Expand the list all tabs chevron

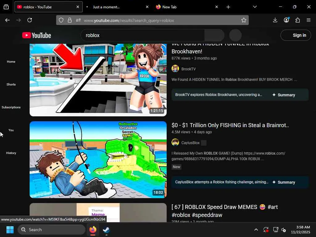[255, 7]
